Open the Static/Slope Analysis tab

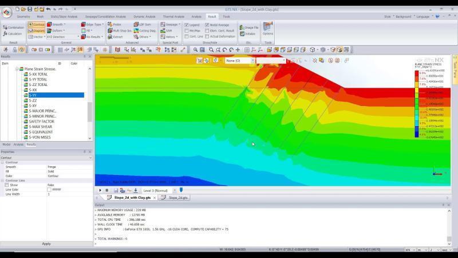(x=64, y=17)
